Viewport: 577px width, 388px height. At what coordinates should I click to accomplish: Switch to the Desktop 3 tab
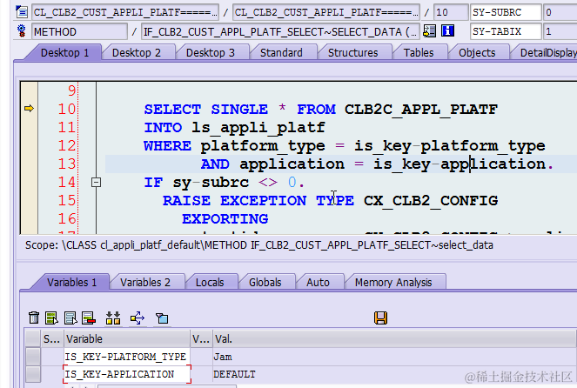click(211, 52)
